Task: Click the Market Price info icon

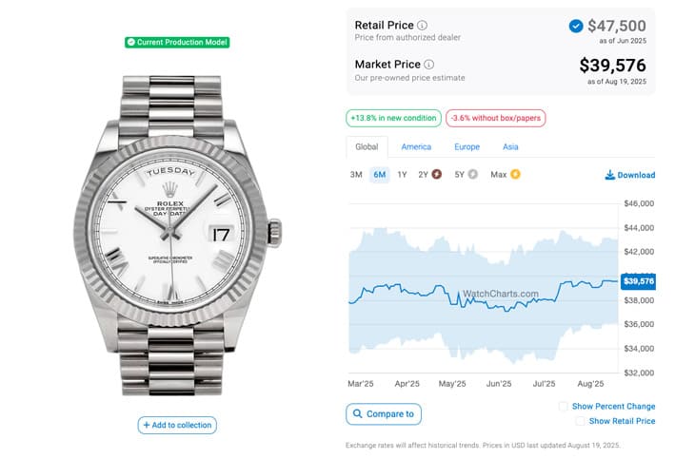Action: point(428,65)
